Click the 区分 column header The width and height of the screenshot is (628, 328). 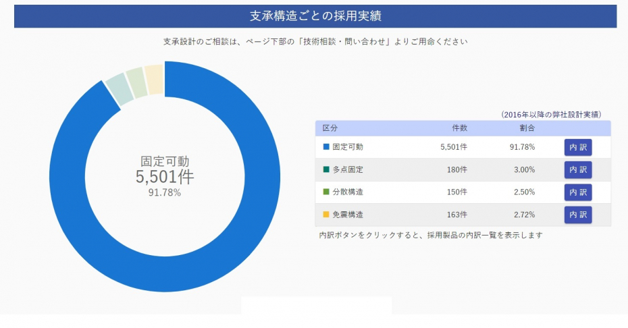[330, 128]
